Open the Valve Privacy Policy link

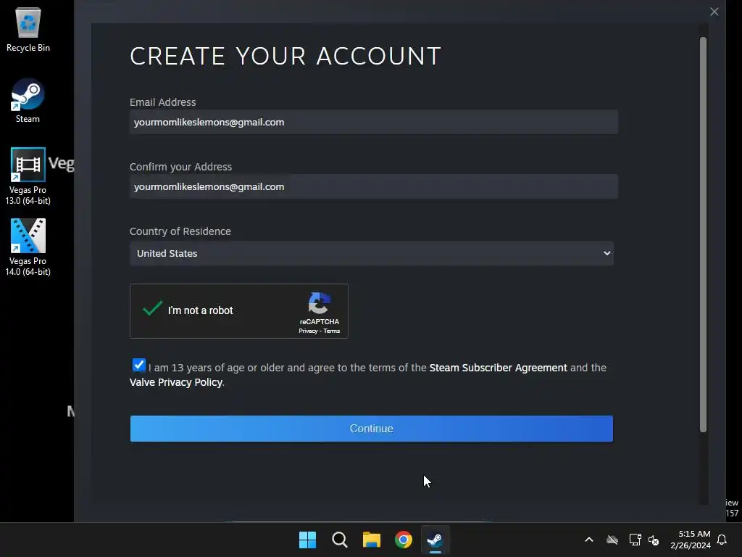pyautogui.click(x=176, y=382)
